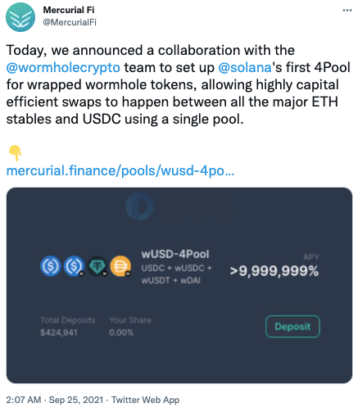Click the orange wDAI coin icon

pos(120,266)
